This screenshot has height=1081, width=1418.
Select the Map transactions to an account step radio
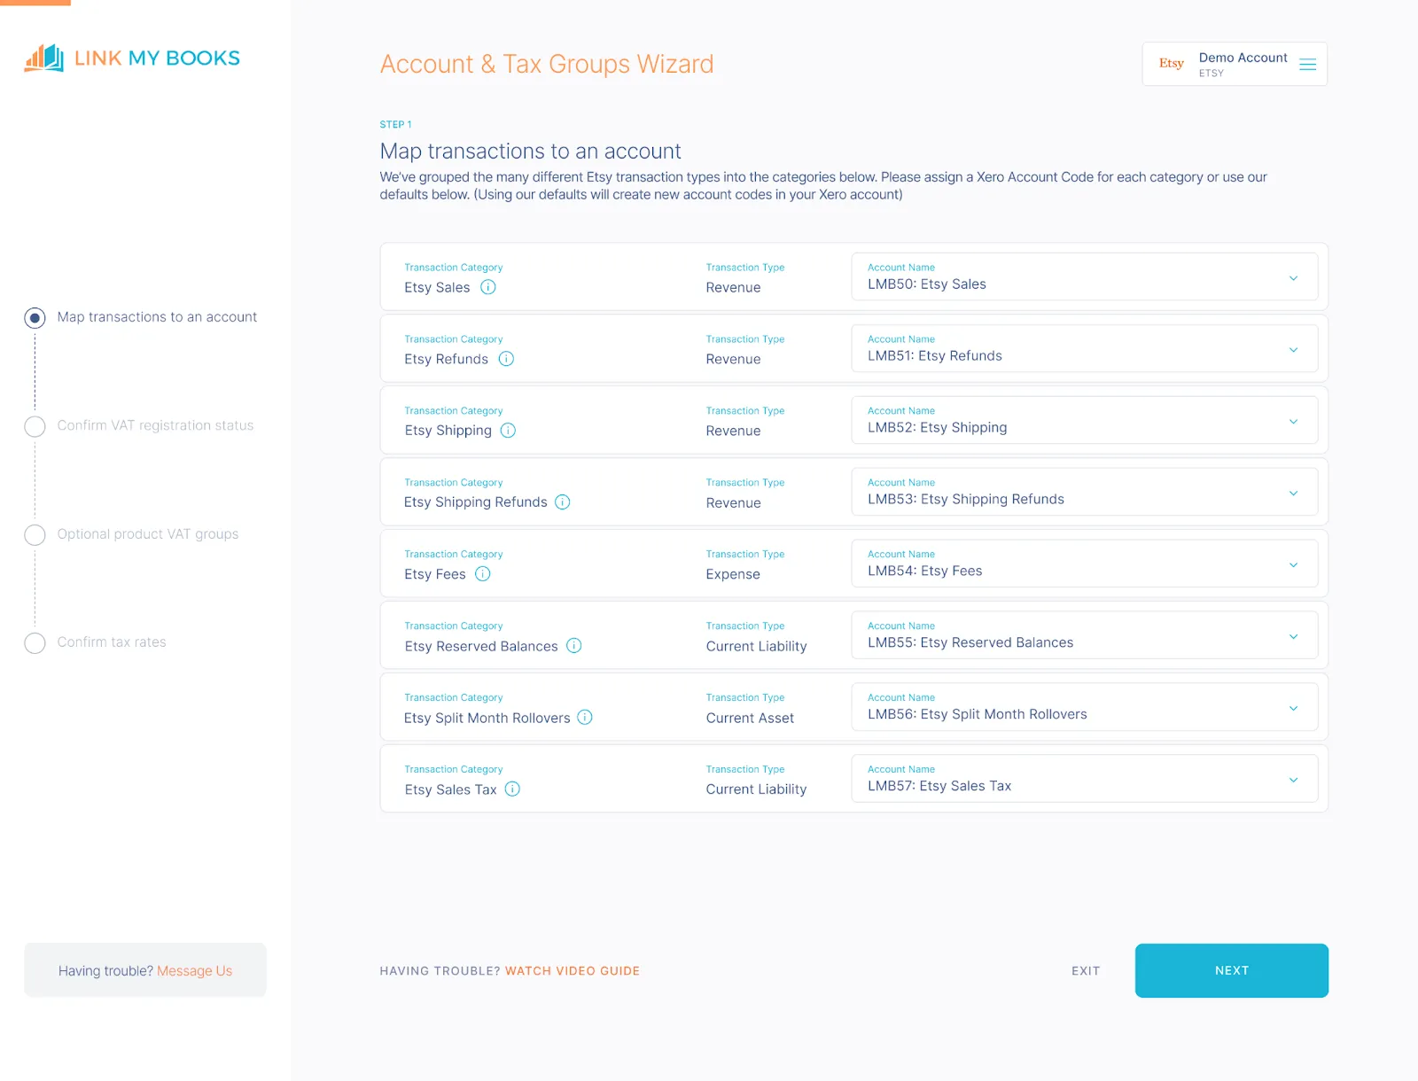tap(35, 318)
